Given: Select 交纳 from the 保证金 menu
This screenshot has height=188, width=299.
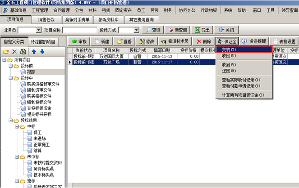Looking at the screenshot, I should click(244, 50).
